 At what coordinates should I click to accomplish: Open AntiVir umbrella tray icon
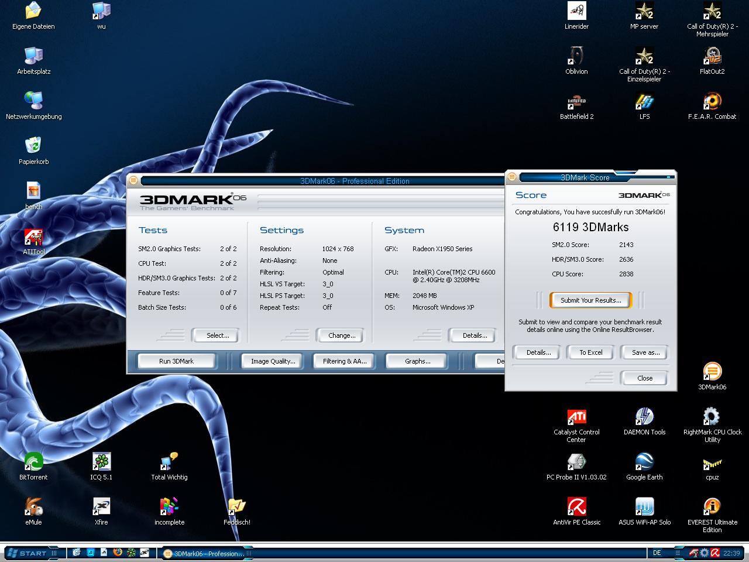pos(714,553)
